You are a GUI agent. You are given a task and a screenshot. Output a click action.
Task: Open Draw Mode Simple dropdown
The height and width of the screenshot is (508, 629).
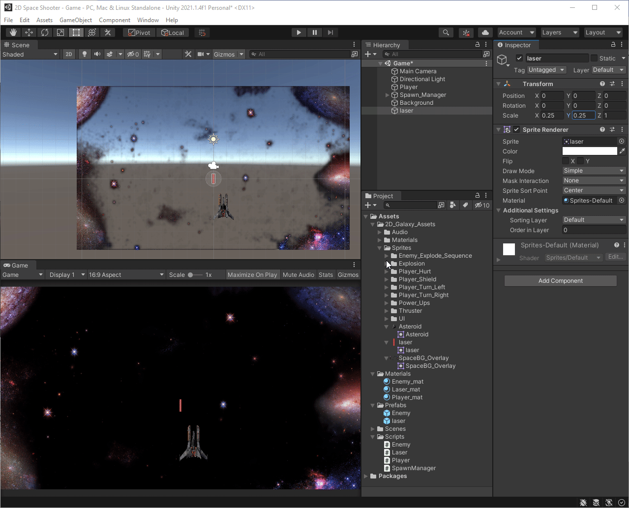[x=594, y=171]
